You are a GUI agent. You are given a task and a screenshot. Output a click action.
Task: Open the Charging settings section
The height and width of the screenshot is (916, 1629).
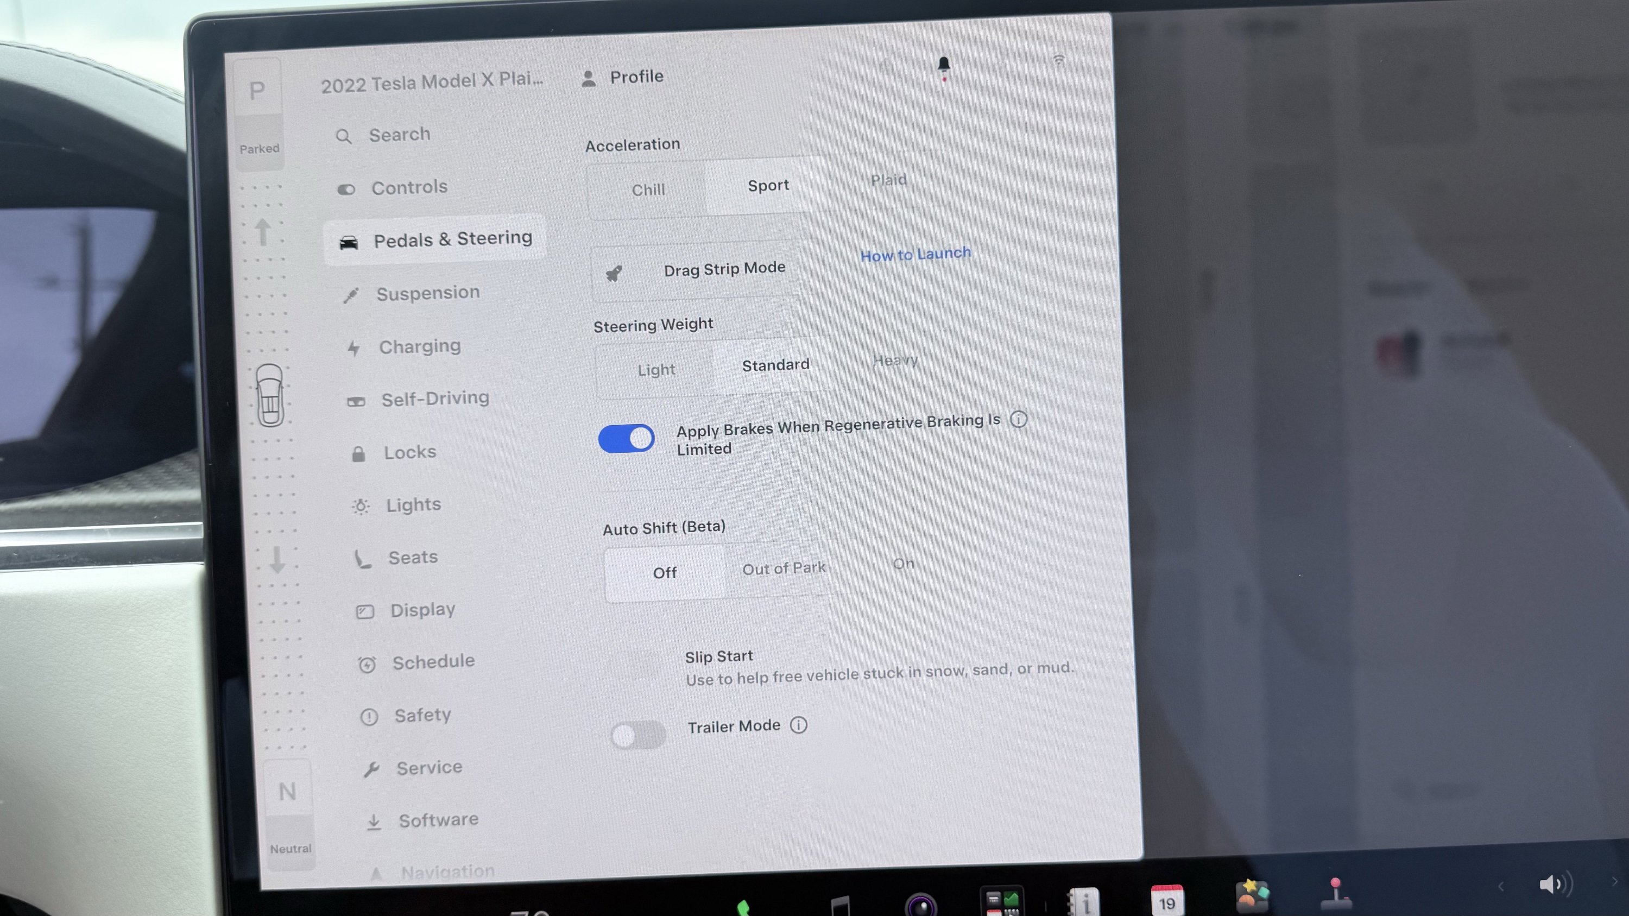coord(404,346)
